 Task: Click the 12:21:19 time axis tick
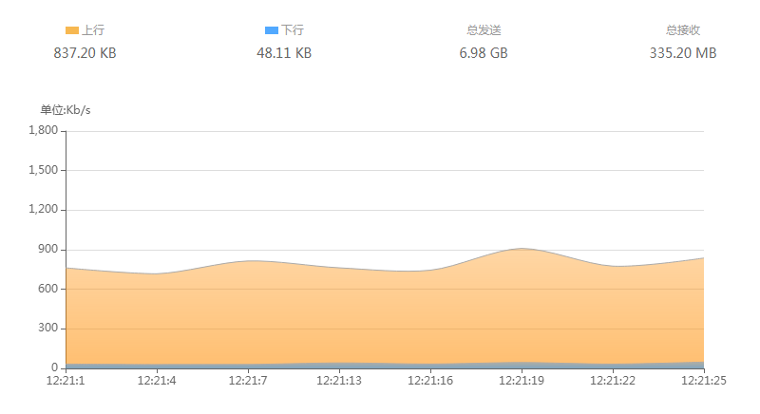522,381
